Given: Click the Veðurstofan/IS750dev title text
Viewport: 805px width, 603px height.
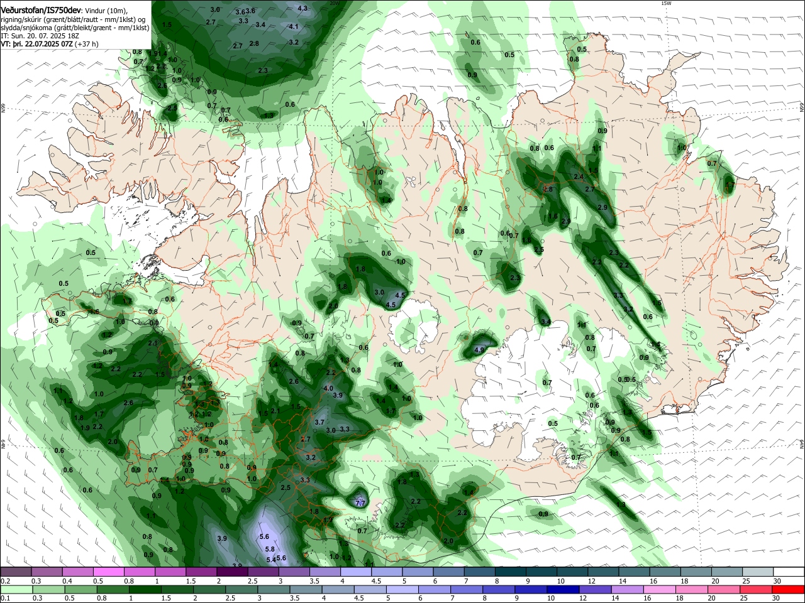Looking at the screenshot, I should point(41,11).
